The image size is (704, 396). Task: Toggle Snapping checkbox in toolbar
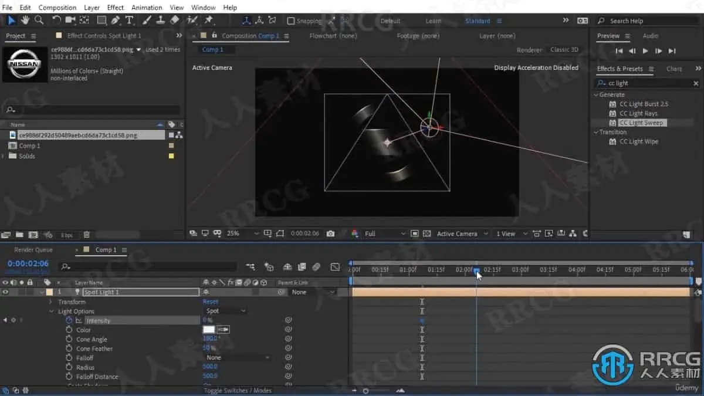pos(290,21)
